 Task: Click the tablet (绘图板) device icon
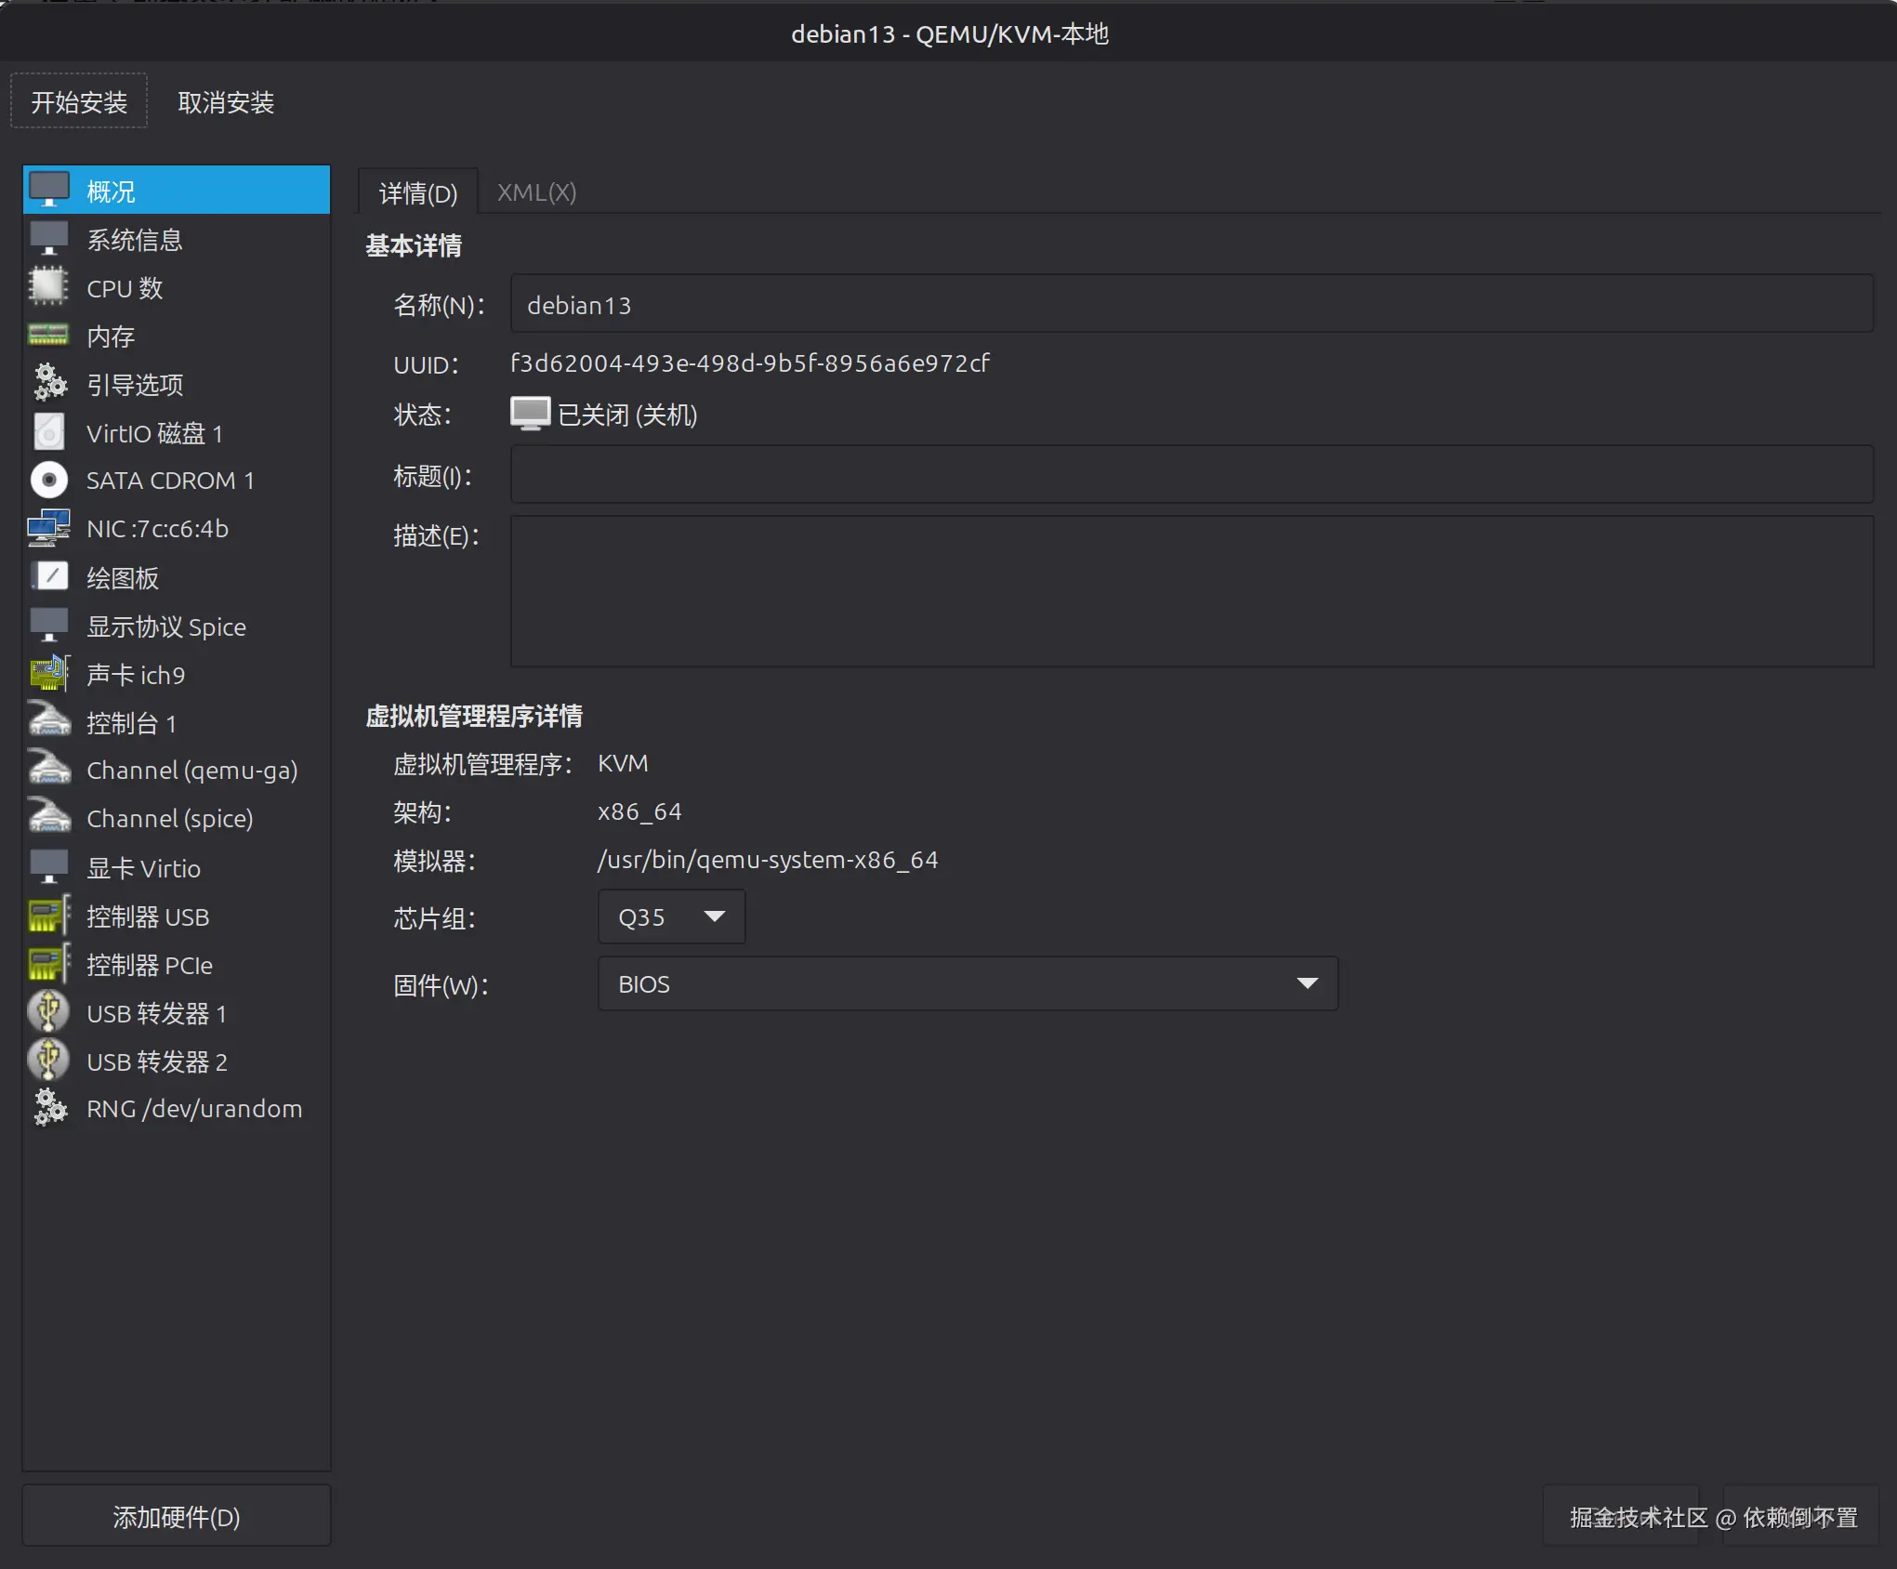tap(48, 577)
